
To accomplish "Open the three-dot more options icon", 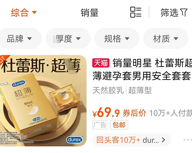I will (188, 140).
